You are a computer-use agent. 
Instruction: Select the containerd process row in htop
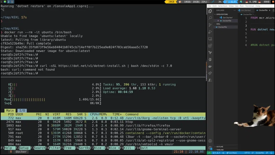tap(103, 133)
